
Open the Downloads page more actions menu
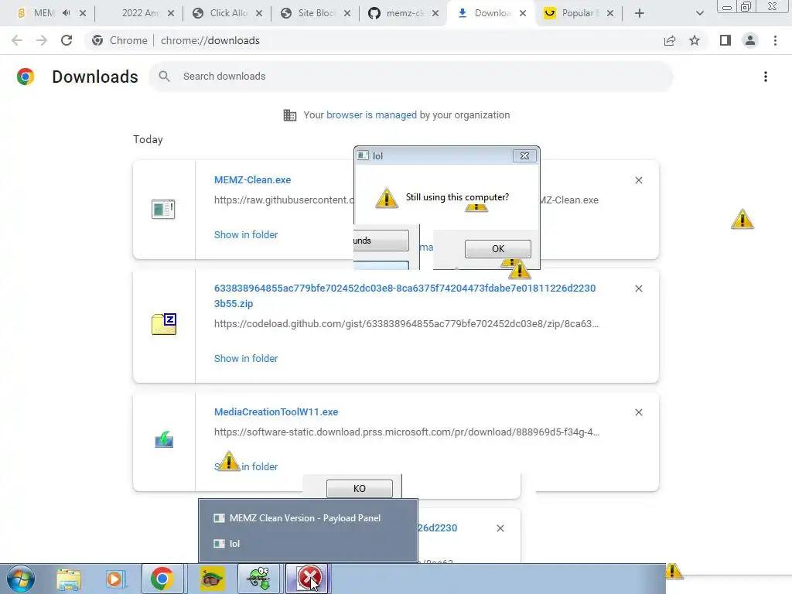(766, 77)
